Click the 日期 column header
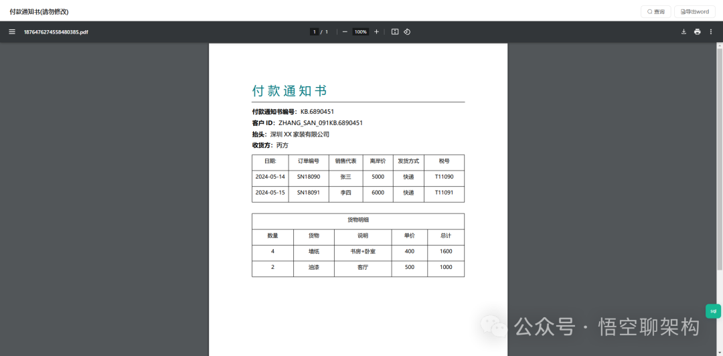723x356 pixels. [270, 161]
